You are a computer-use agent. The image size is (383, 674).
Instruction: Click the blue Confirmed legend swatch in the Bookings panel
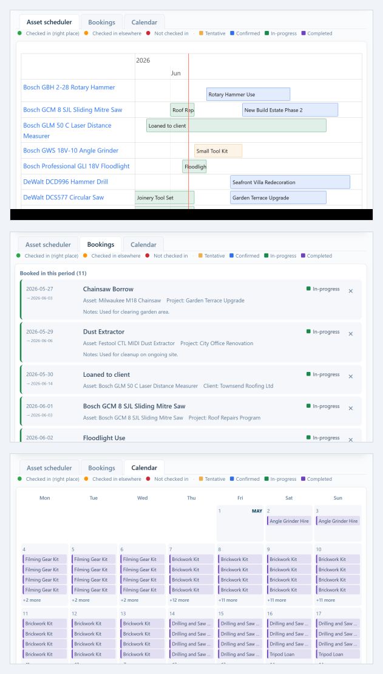(231, 256)
